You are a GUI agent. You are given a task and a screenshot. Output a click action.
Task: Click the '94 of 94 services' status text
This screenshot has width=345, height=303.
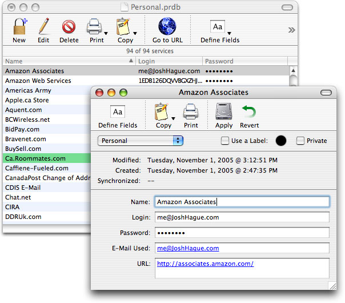tap(150, 51)
